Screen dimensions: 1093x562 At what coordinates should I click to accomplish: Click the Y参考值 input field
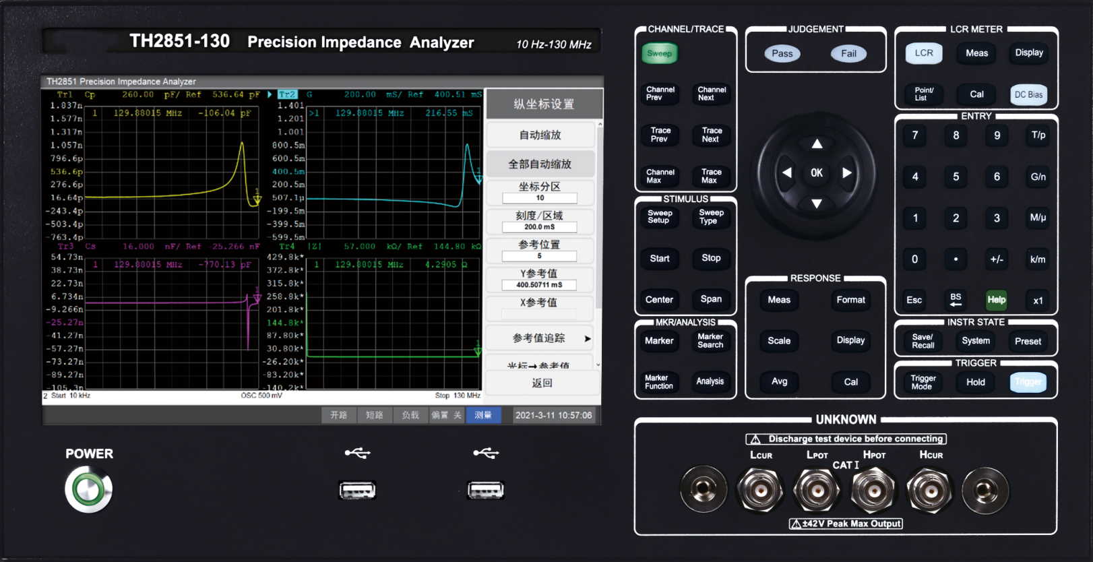tap(539, 285)
